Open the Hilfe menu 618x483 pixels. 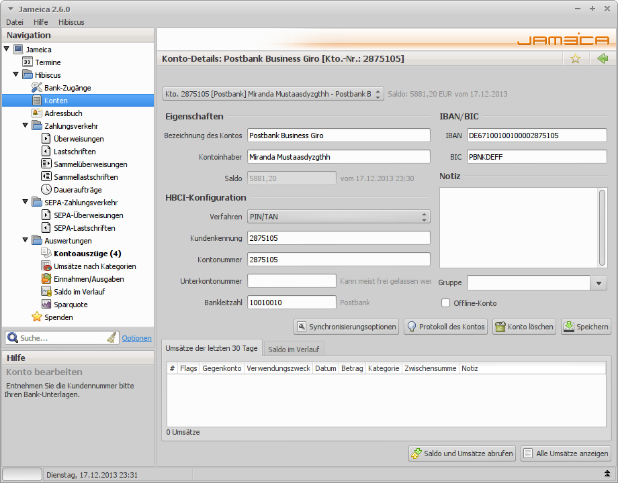40,22
